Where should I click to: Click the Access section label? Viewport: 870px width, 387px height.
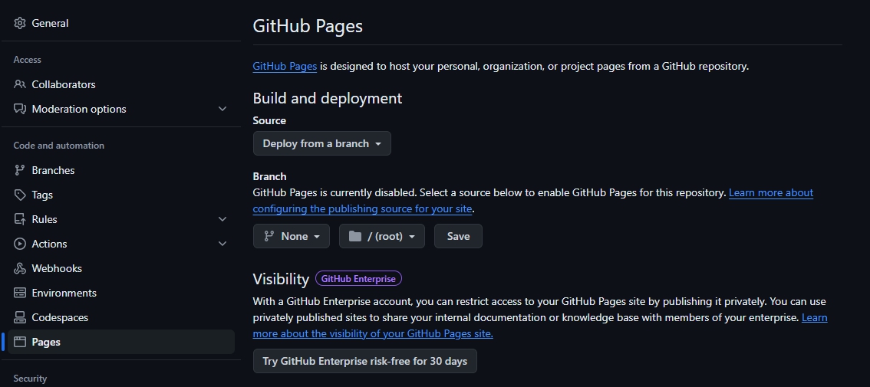point(27,59)
